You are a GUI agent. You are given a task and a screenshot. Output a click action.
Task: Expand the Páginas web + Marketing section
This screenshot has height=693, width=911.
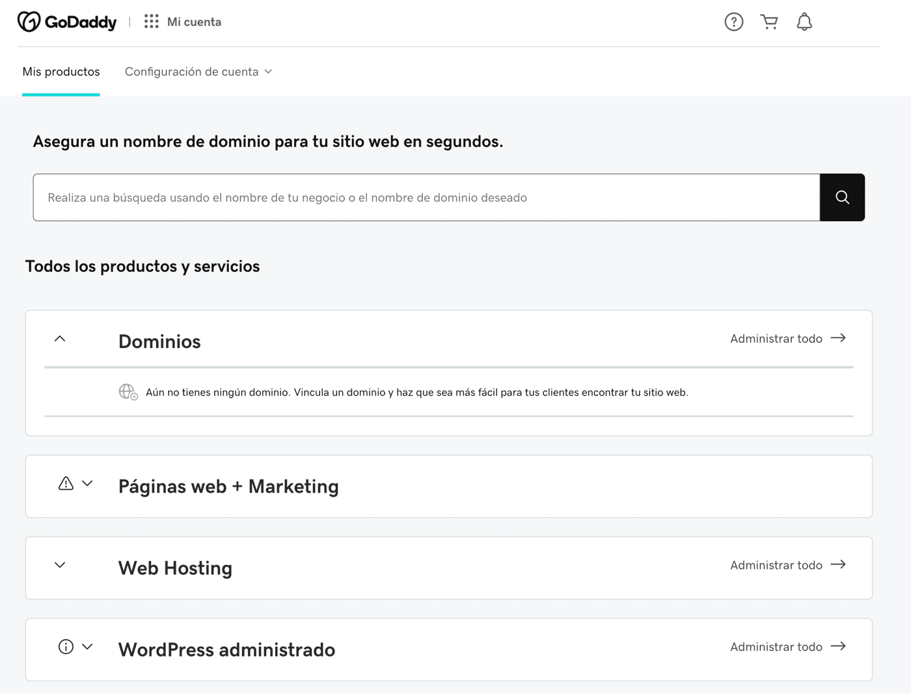coord(87,483)
